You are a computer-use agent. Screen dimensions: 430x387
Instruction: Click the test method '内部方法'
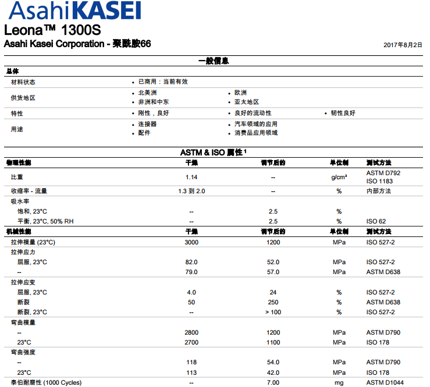point(378,191)
